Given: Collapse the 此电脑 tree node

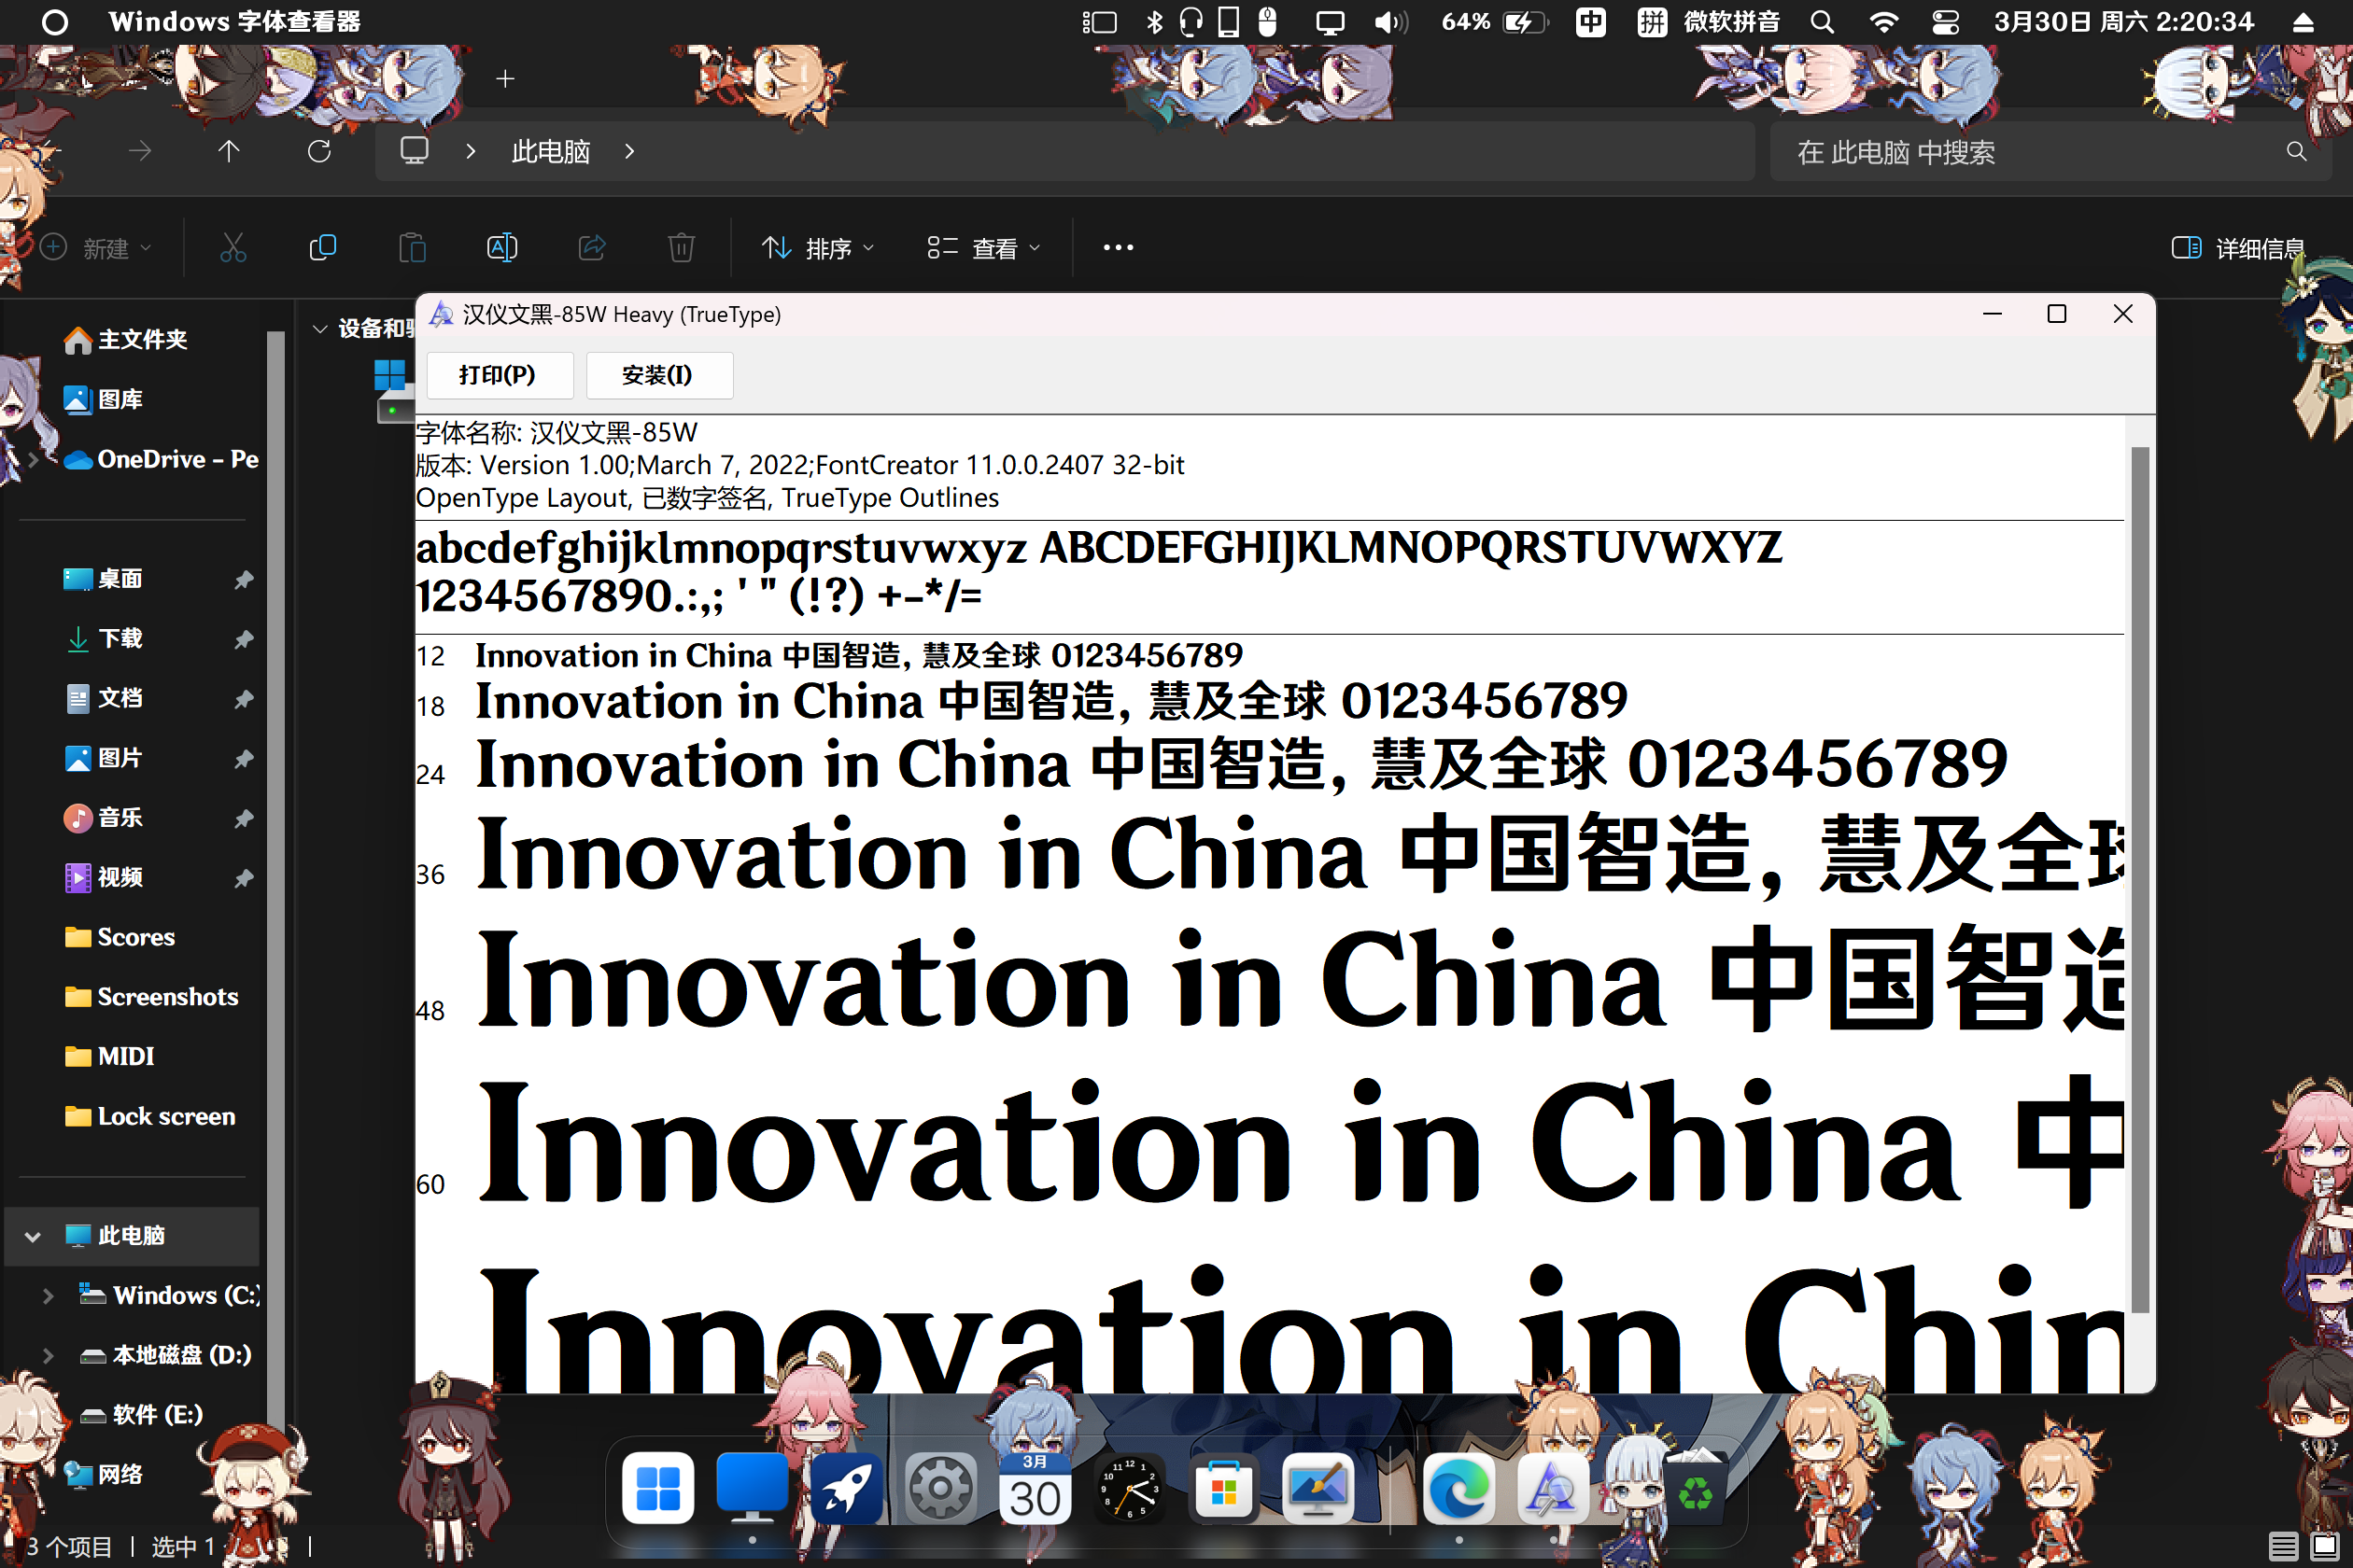Looking at the screenshot, I should pyautogui.click(x=33, y=1236).
